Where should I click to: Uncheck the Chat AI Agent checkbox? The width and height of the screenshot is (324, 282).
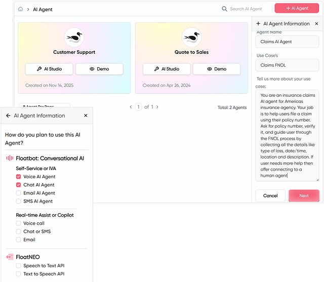click(x=19, y=185)
